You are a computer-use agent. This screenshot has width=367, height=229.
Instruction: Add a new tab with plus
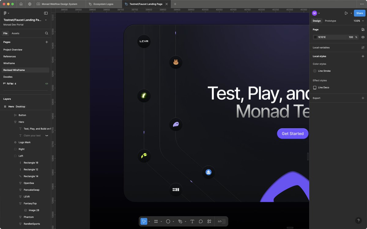(175, 4)
